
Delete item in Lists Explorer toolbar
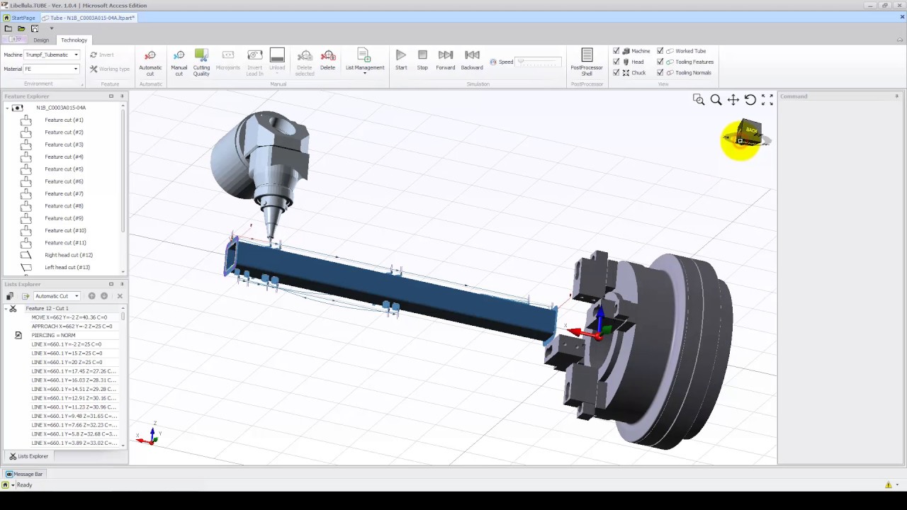[x=120, y=296]
